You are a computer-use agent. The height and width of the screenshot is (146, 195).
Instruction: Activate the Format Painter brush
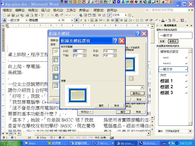click(x=61, y=15)
